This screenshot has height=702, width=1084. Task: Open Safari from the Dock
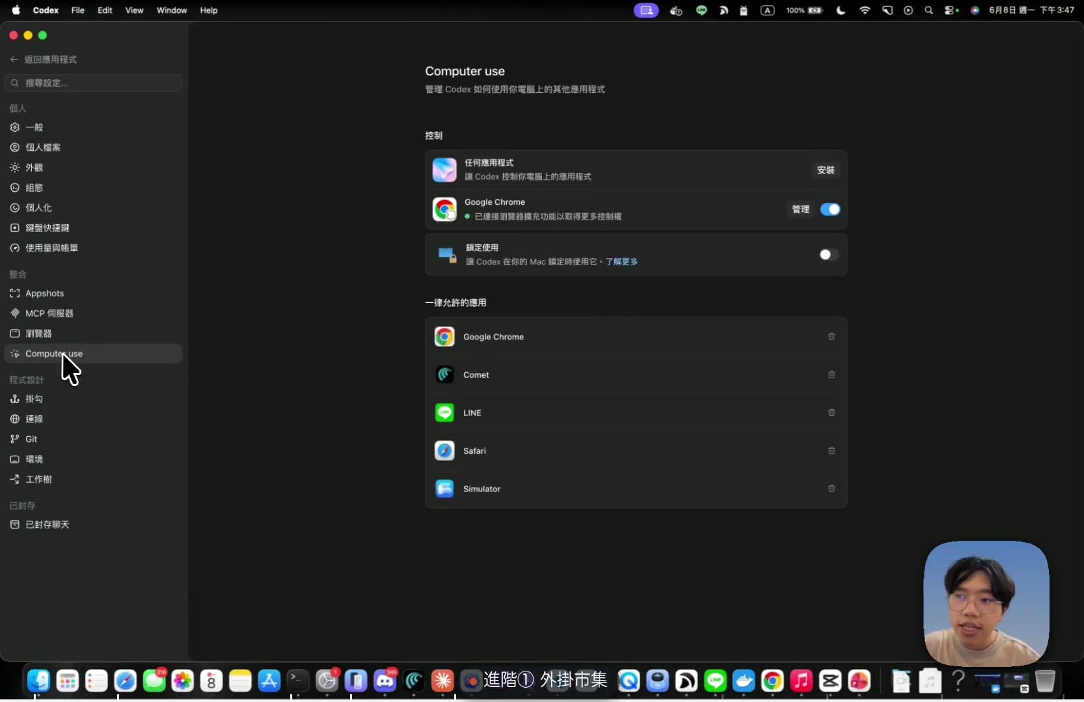[126, 681]
